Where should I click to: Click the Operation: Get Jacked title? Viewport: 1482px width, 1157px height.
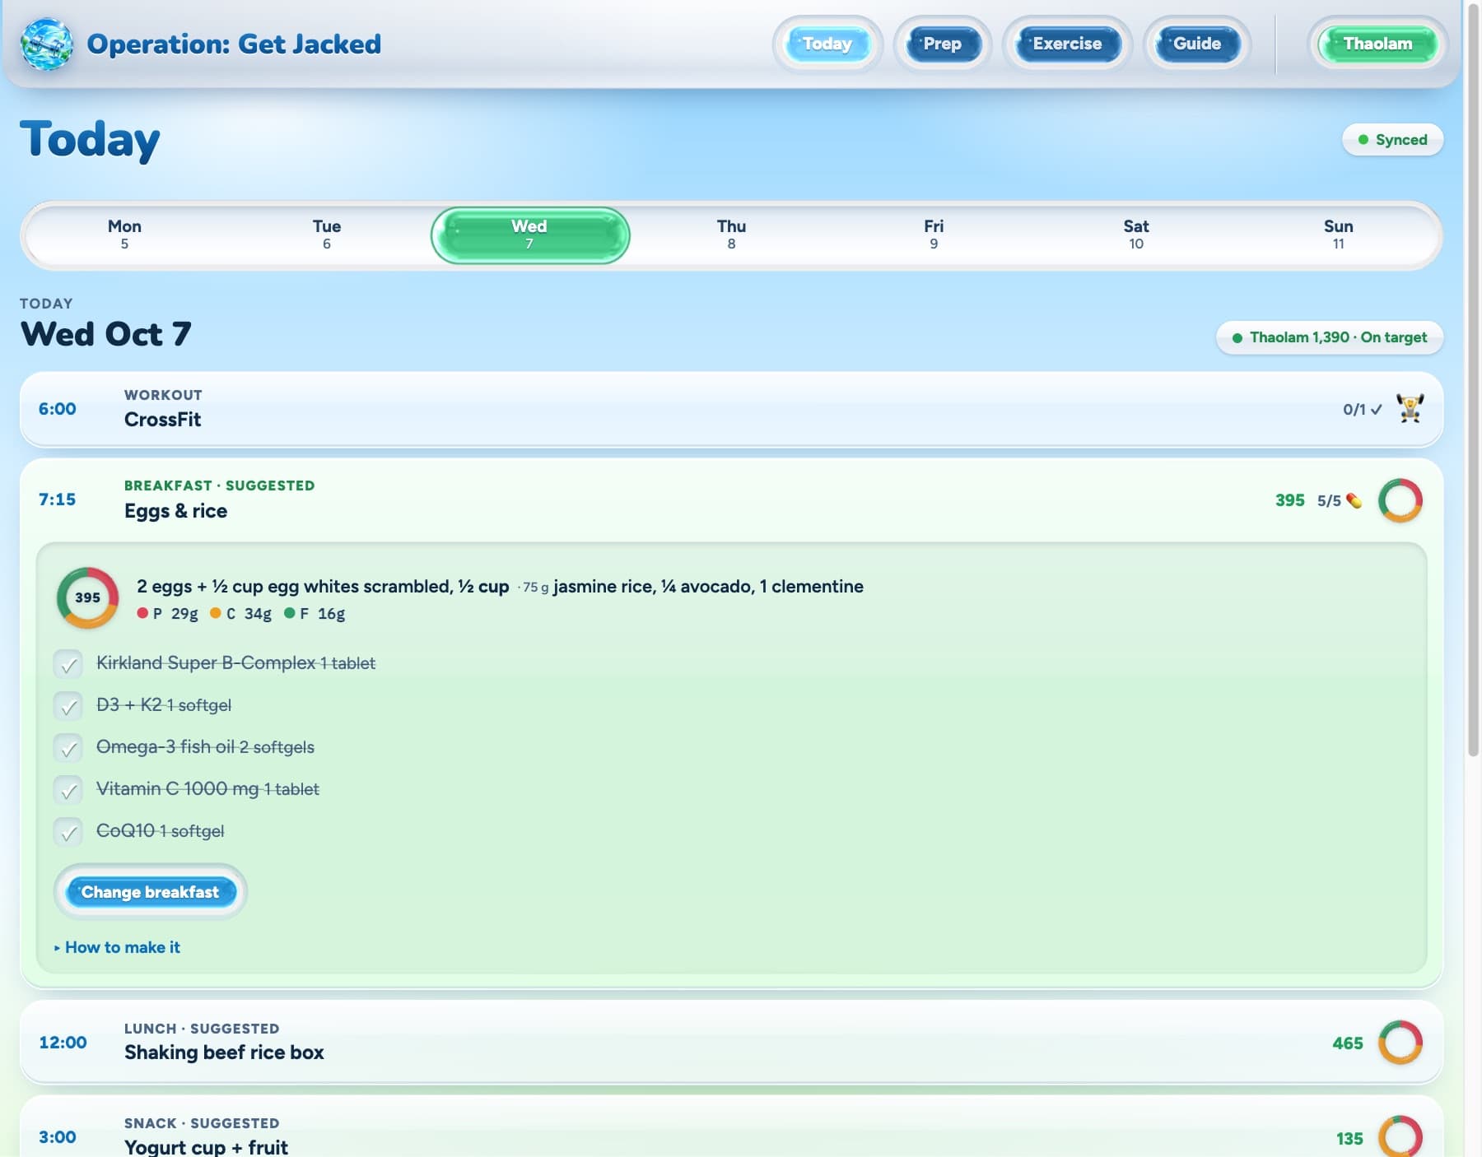(x=234, y=44)
